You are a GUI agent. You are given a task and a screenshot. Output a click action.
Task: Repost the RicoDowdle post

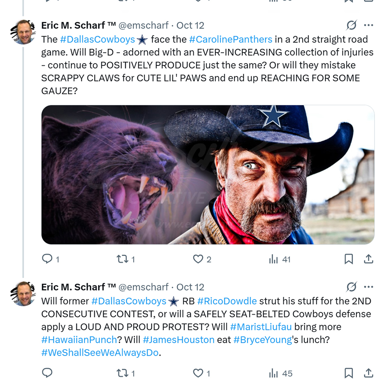pos(122,373)
